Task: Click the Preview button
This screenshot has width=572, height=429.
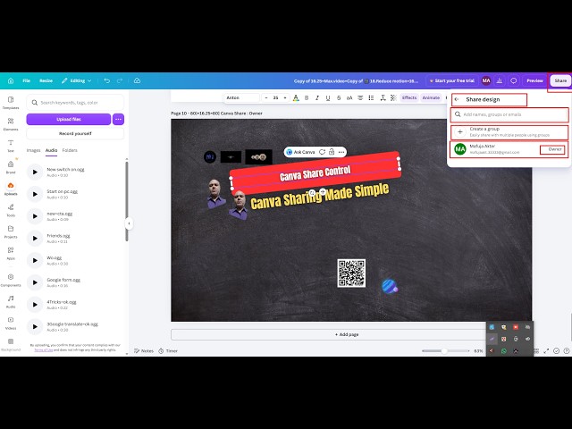Action: tap(534, 80)
